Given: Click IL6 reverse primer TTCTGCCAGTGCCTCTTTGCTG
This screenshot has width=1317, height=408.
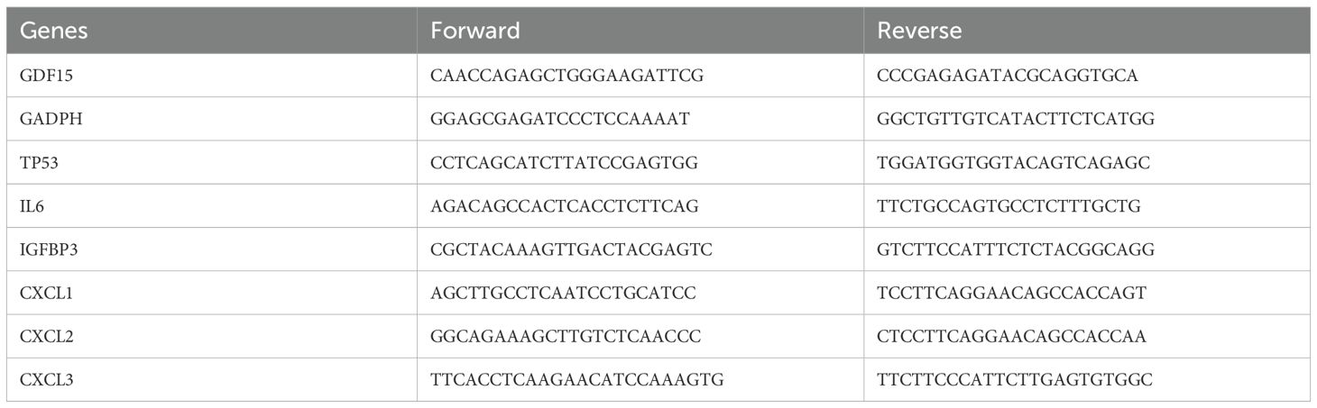Looking at the screenshot, I should tap(1008, 206).
